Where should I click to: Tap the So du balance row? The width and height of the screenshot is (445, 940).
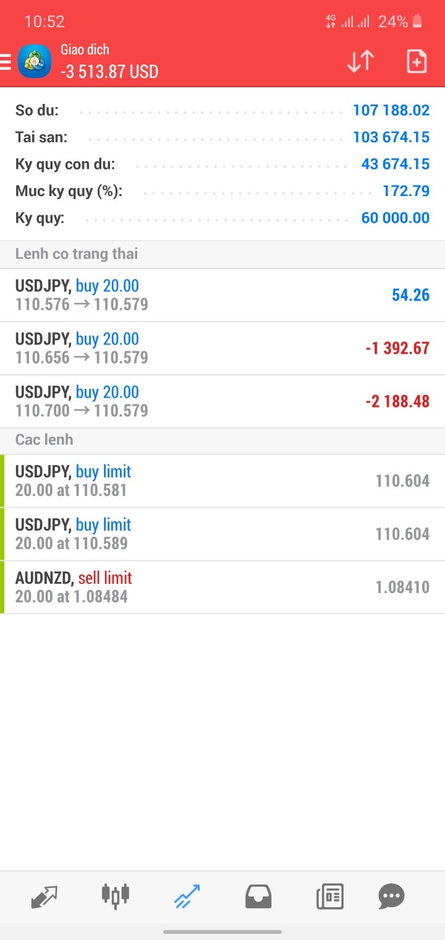(222, 111)
